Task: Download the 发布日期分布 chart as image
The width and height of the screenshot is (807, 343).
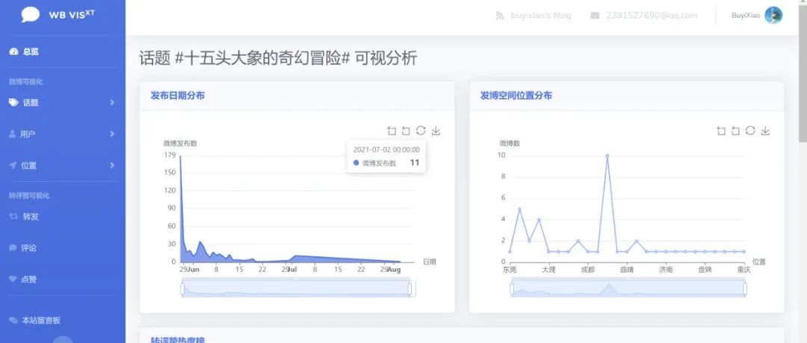Action: [x=436, y=131]
